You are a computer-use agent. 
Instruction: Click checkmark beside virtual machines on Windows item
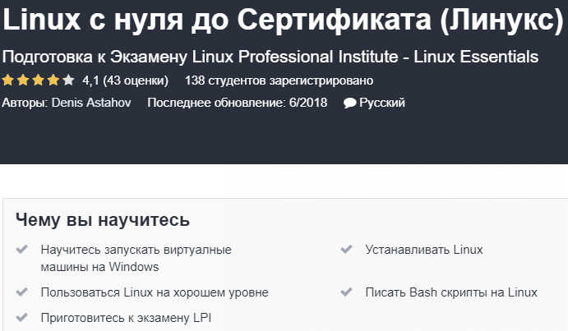[x=21, y=250]
